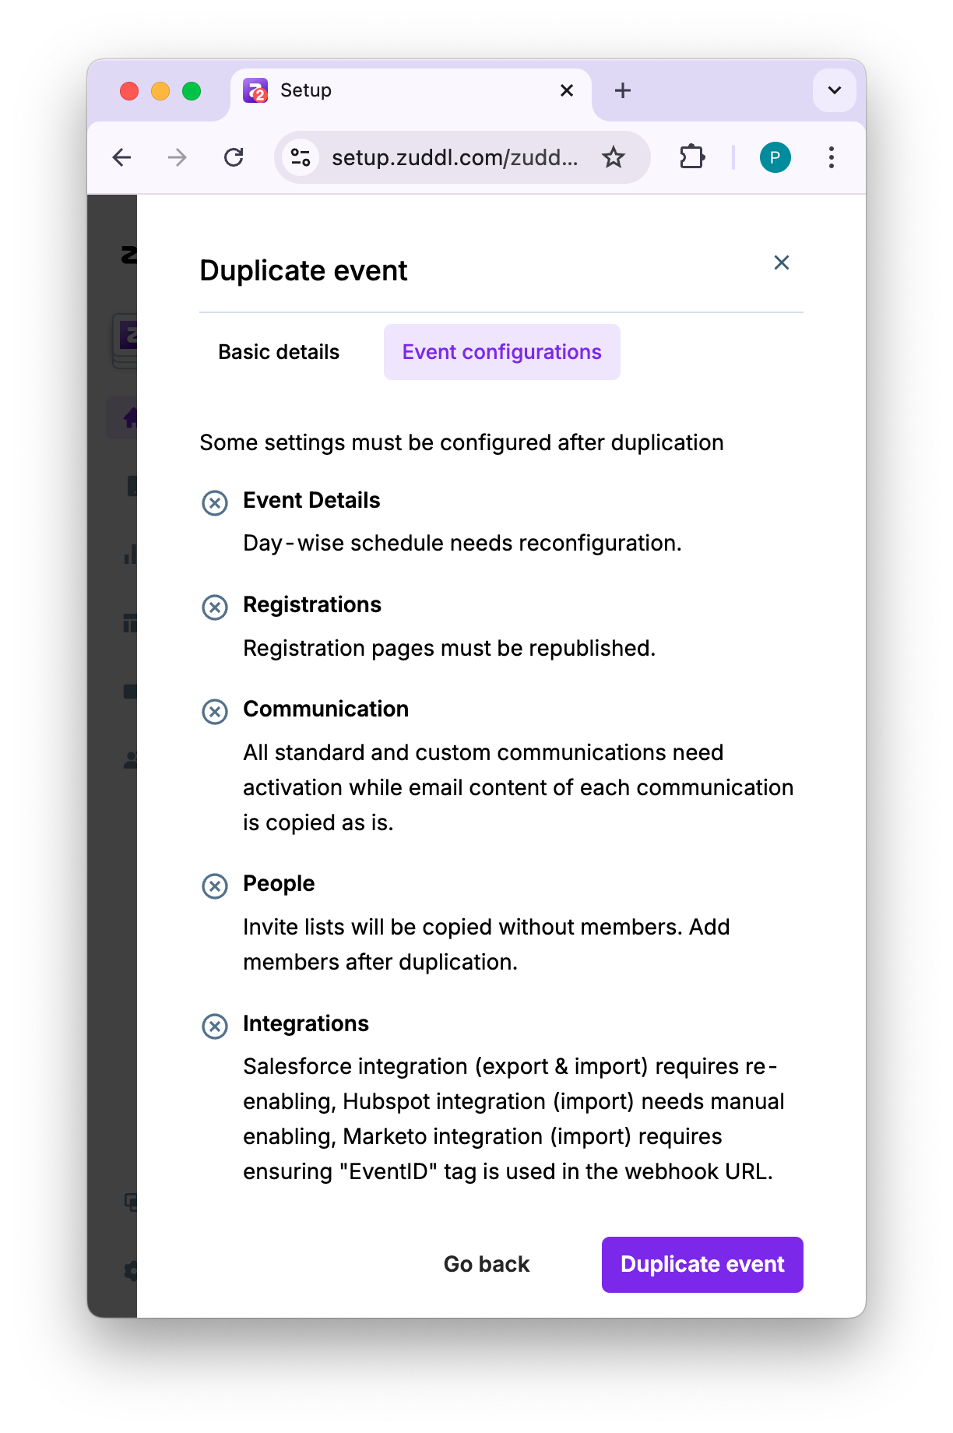Open the browser Extensions puzzle icon
Screen dimensions: 953x1433
[x=691, y=158]
